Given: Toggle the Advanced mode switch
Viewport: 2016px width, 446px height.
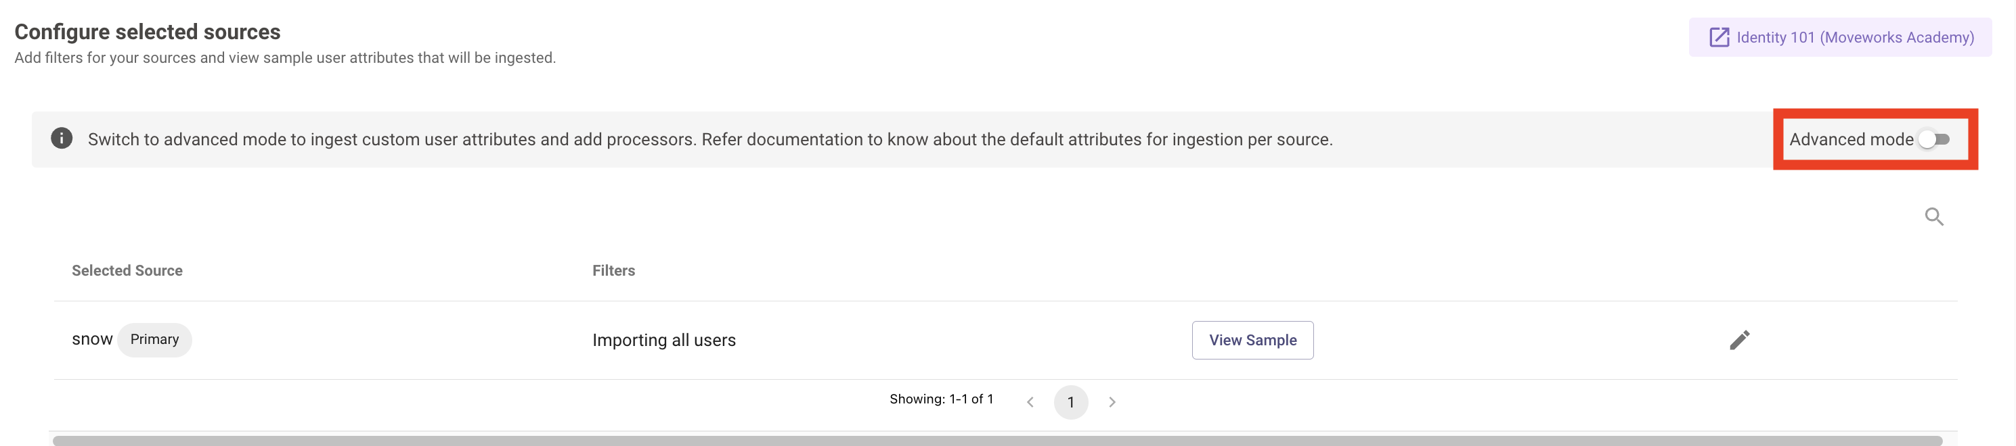Looking at the screenshot, I should (1934, 139).
